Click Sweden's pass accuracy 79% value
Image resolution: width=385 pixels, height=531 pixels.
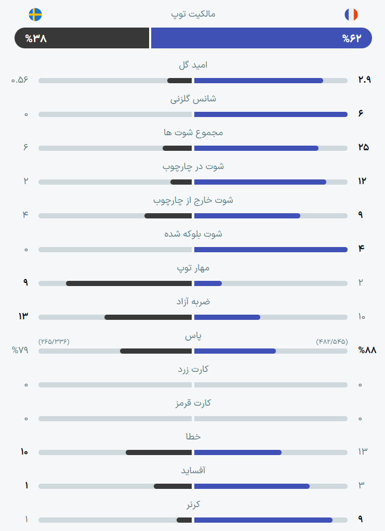pos(20,350)
